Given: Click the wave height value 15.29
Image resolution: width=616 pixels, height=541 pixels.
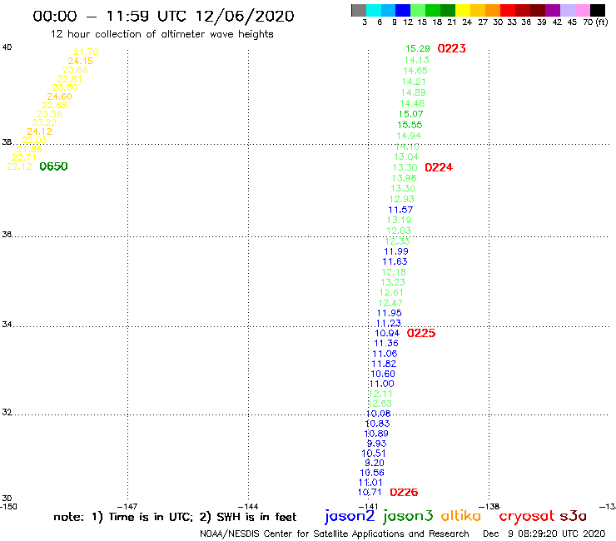Looking at the screenshot, I should 418,49.
